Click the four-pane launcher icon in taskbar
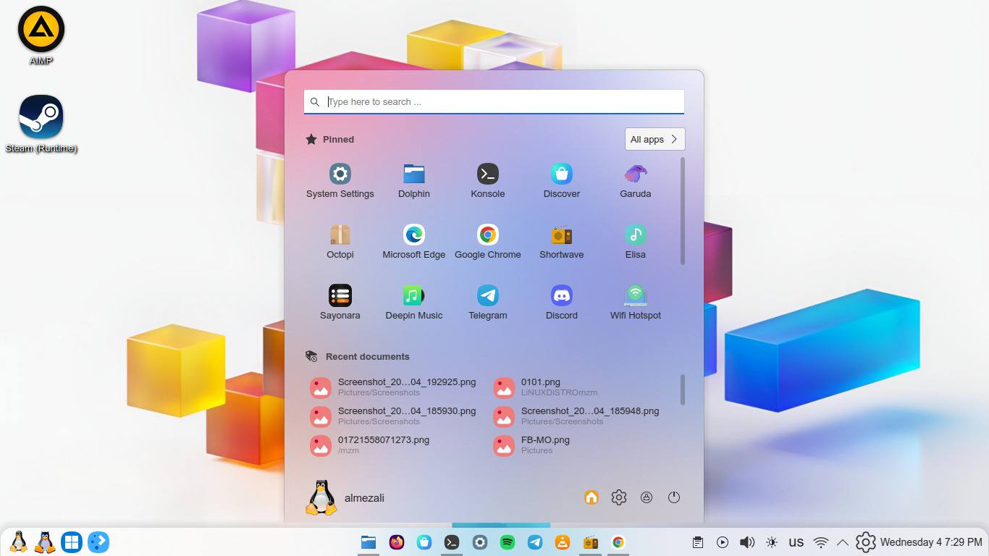Screen dimensions: 989x556 tap(71, 542)
